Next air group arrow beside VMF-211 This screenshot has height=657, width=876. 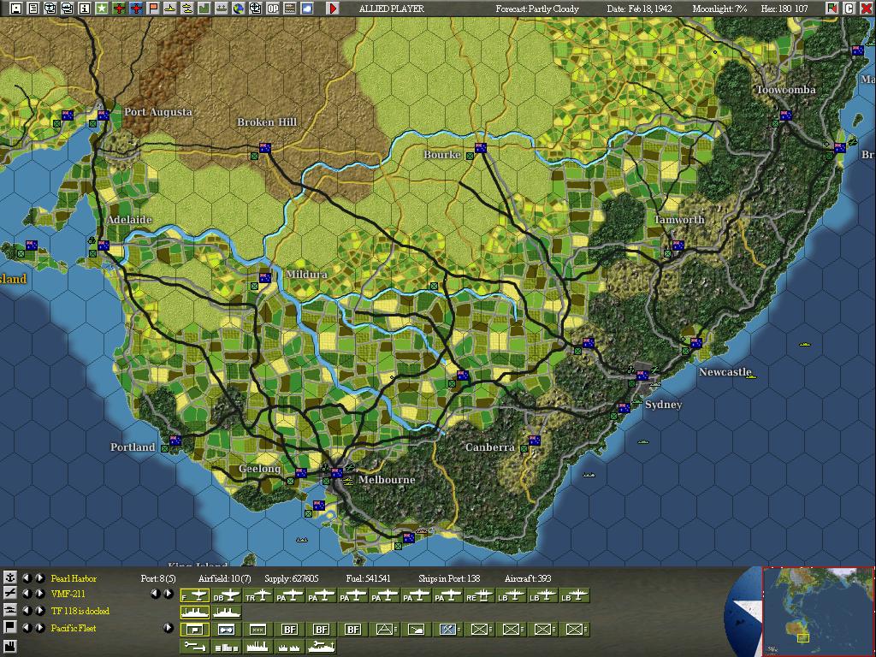[39, 594]
